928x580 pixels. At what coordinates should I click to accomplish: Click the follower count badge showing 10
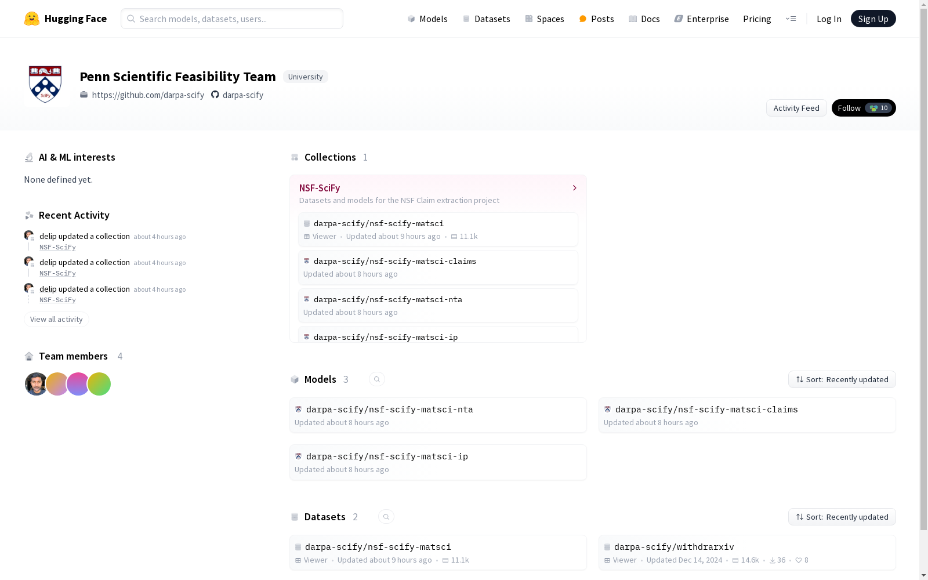(879, 108)
